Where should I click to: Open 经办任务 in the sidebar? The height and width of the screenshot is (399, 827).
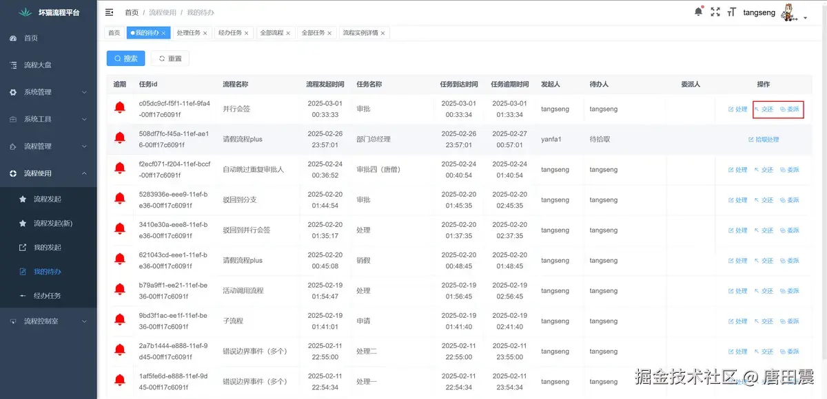pyautogui.click(x=48, y=296)
